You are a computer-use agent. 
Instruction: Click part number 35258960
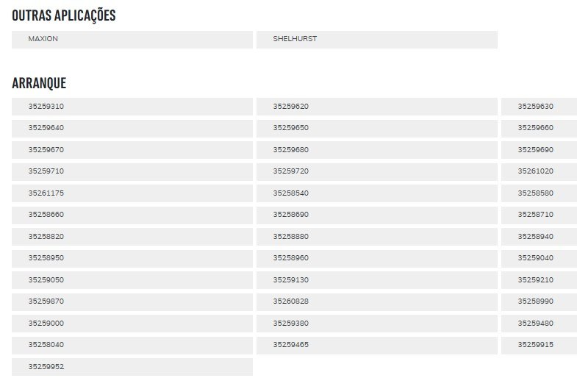tap(377, 259)
